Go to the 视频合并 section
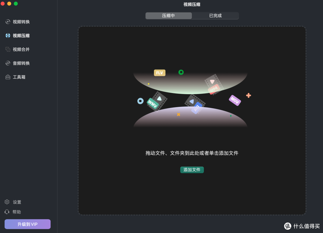Viewport: 323px width, 233px height. (21, 49)
